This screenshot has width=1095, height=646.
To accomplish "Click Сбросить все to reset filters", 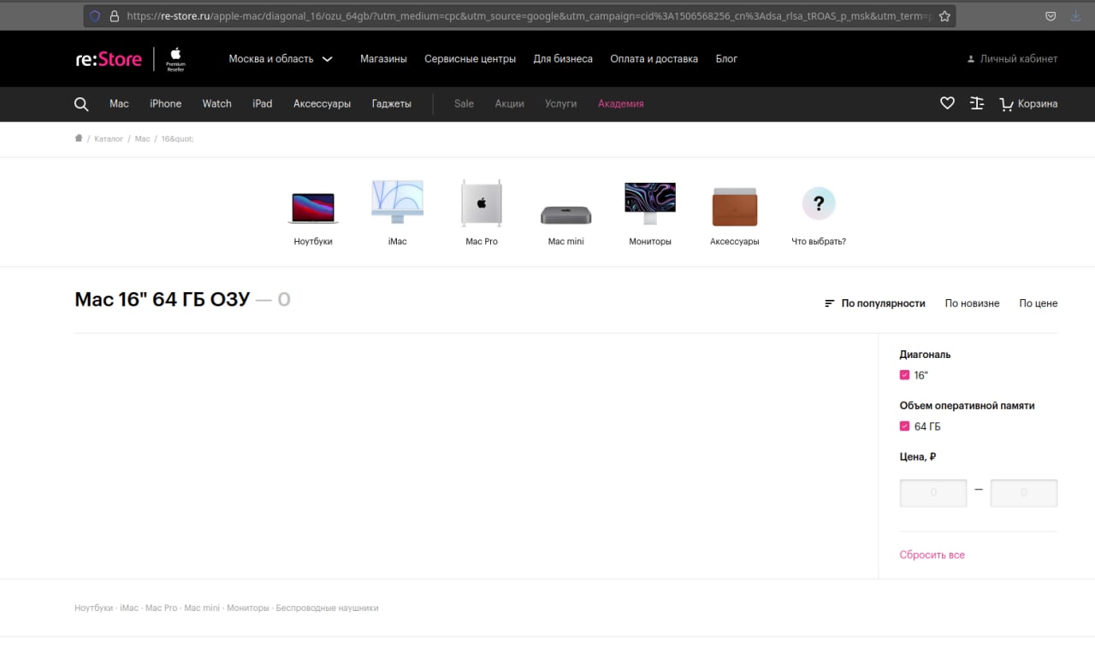I will 932,555.
